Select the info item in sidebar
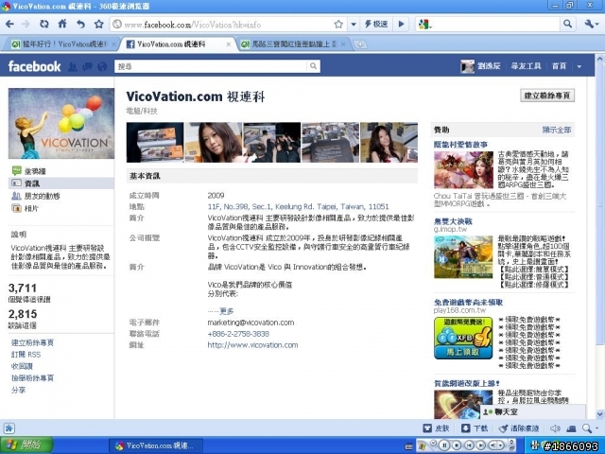The width and height of the screenshot is (605, 454). [x=61, y=183]
